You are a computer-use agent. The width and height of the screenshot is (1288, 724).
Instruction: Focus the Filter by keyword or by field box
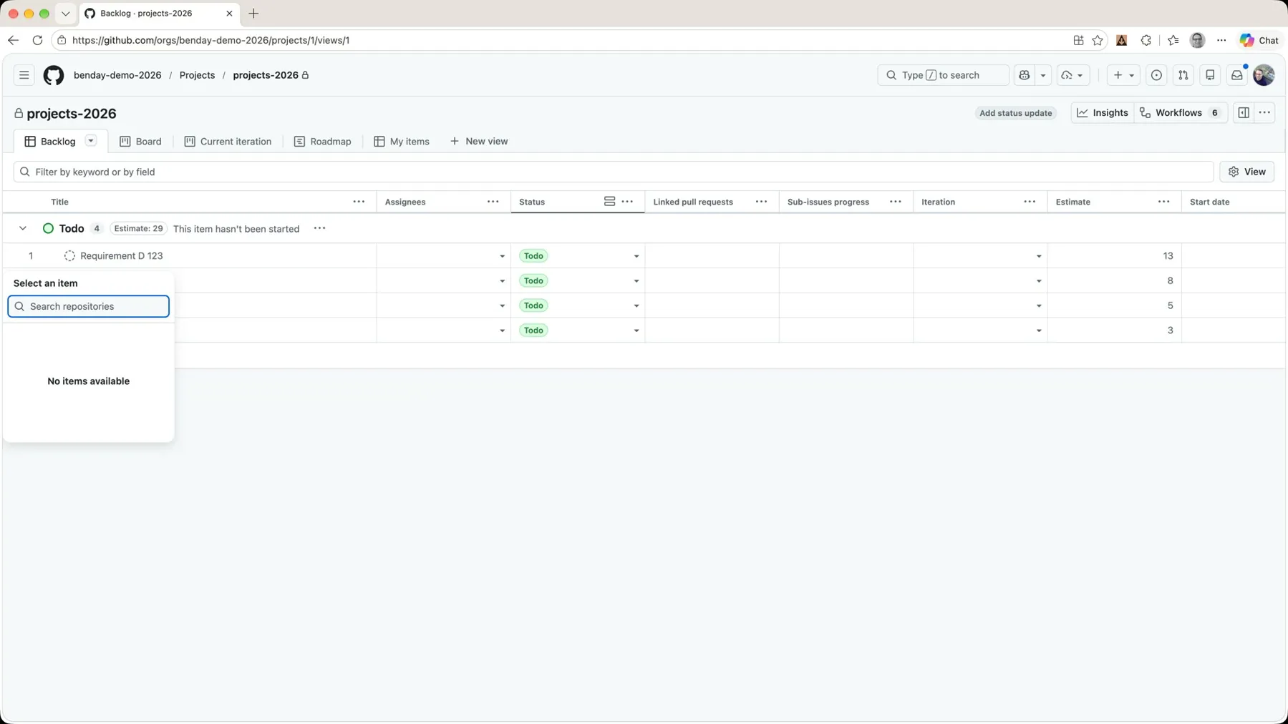(614, 172)
